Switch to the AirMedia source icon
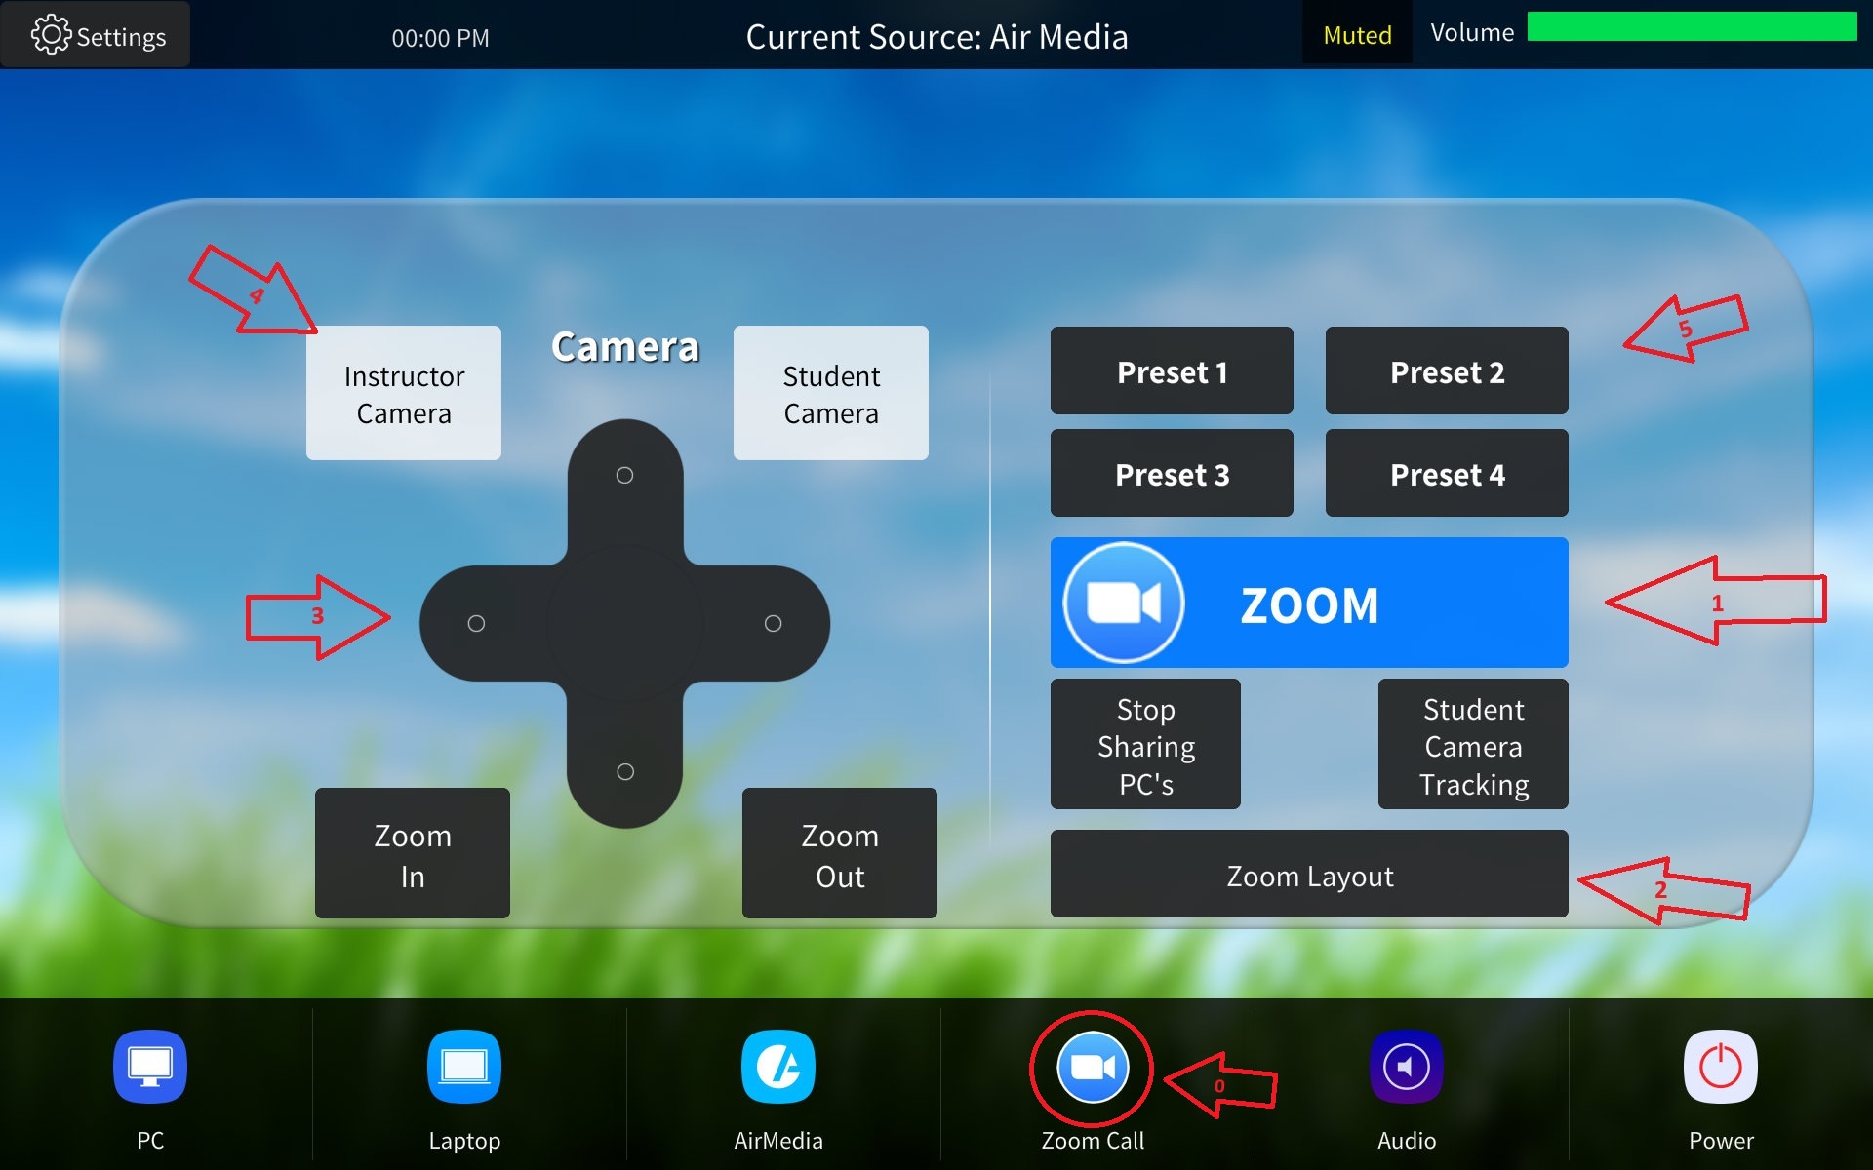The width and height of the screenshot is (1873, 1170). (778, 1067)
